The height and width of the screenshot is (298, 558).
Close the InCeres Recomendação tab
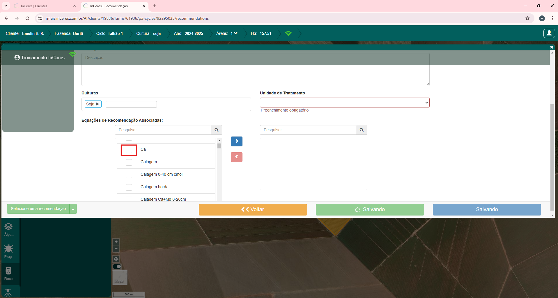click(x=144, y=6)
